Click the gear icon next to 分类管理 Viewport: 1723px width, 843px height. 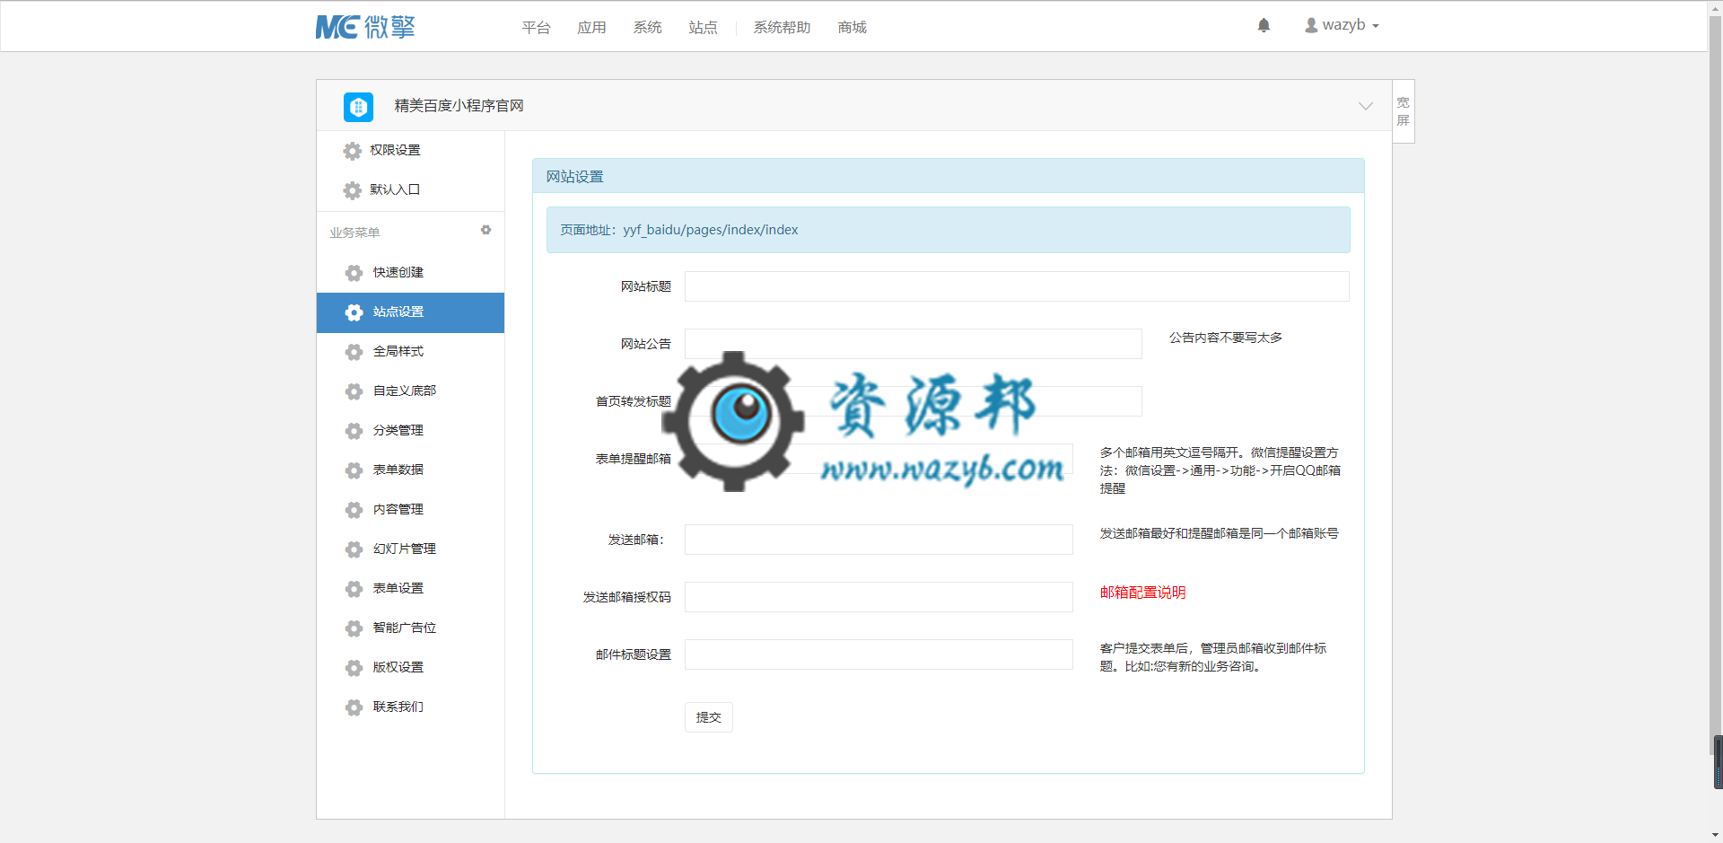354,431
